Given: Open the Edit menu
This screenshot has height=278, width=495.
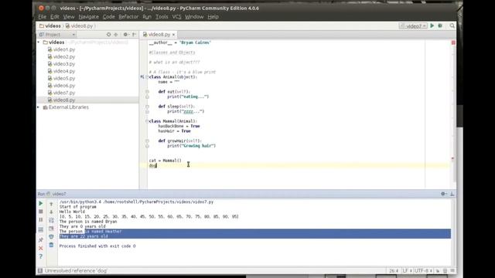Looking at the screenshot, I should click(55, 17).
